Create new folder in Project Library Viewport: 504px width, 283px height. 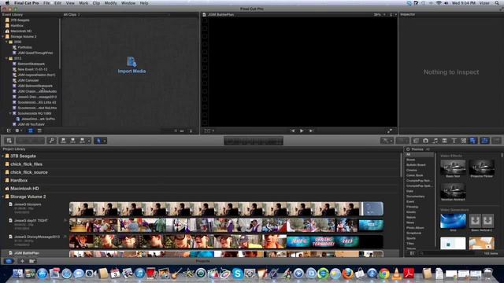(x=31, y=261)
